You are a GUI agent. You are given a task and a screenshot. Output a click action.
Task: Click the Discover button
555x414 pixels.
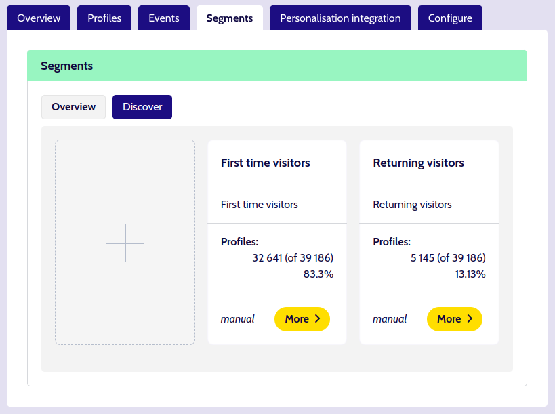[142, 107]
